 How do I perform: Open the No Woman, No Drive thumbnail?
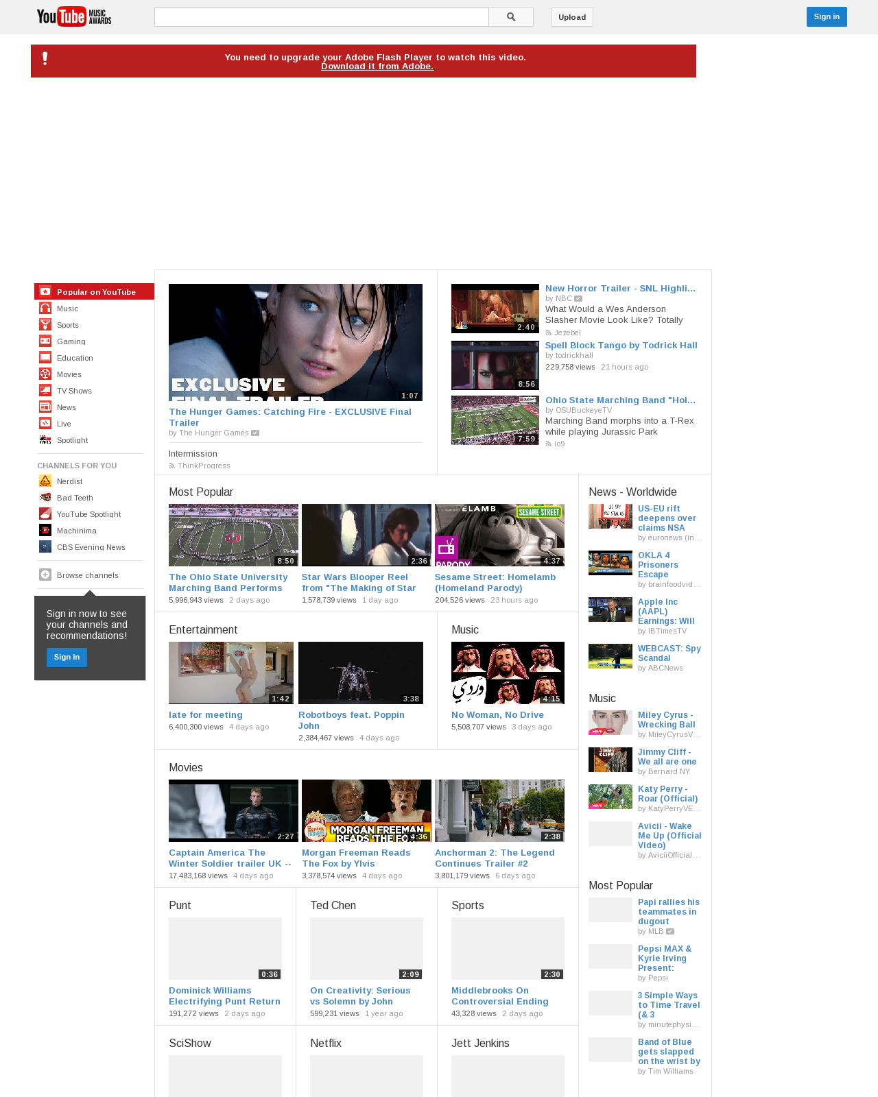click(508, 673)
